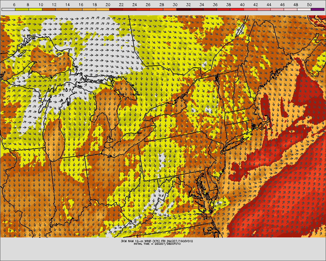Pick the pale pink swatch between 46 and 48
Viewport: 326px width, 261px height.
(x=290, y=9)
